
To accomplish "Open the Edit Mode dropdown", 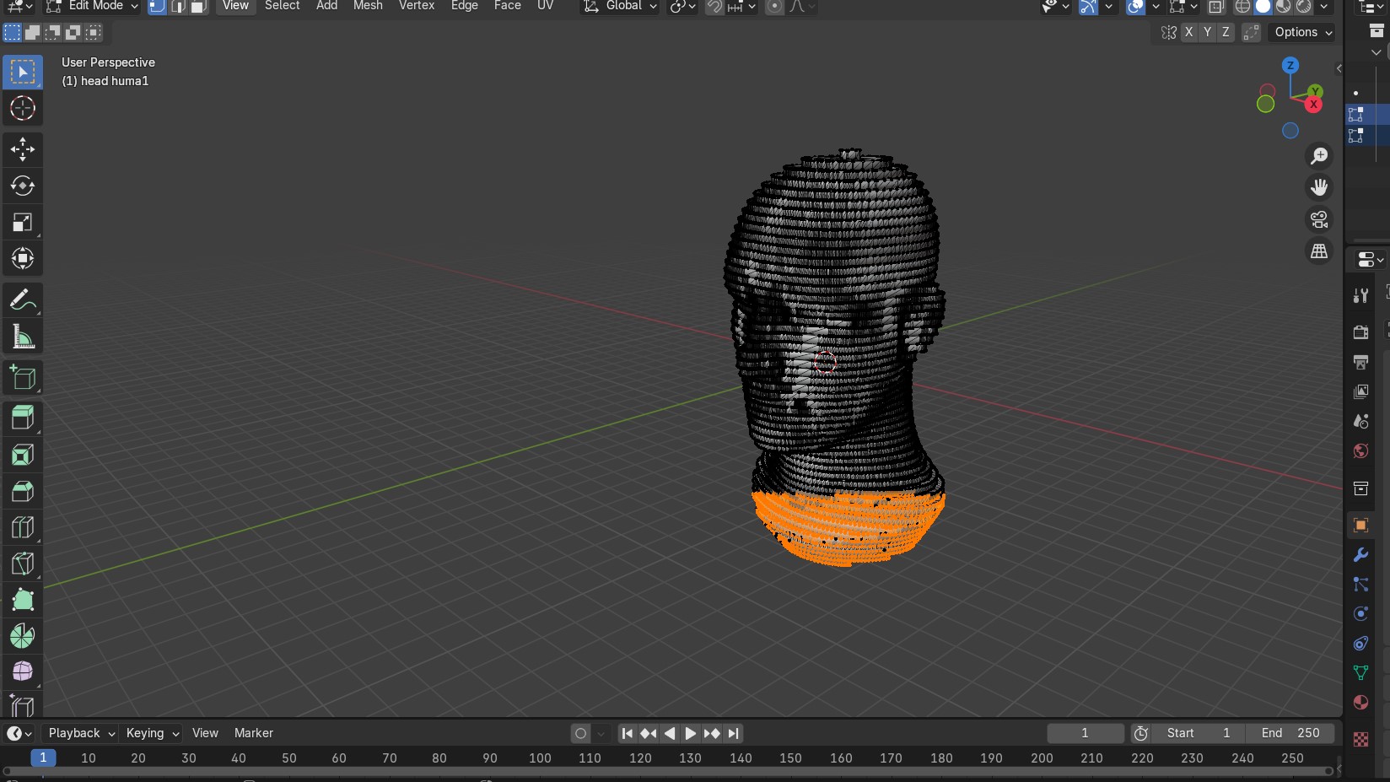I will coord(91,6).
